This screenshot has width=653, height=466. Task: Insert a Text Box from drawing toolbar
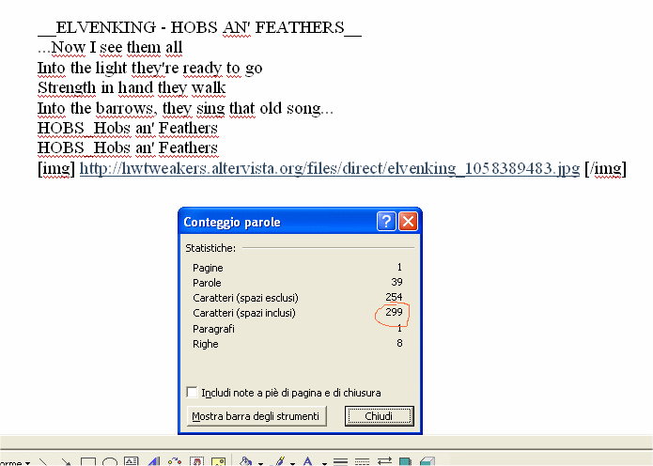tap(132, 461)
